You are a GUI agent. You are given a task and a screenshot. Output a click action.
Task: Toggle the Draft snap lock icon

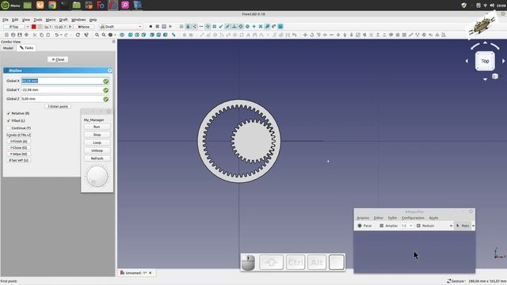point(188,26)
